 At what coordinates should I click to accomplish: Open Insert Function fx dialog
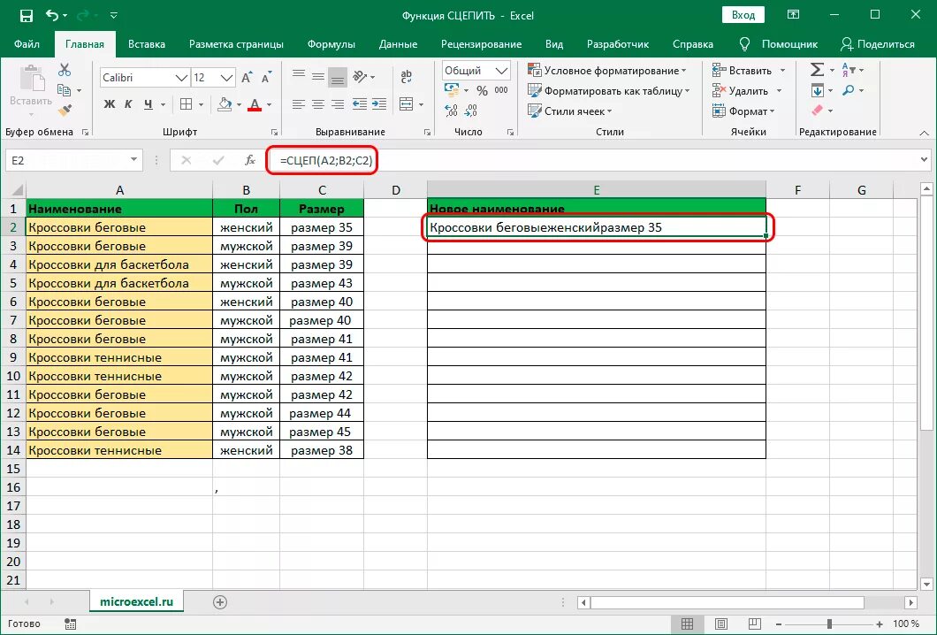pos(250,160)
